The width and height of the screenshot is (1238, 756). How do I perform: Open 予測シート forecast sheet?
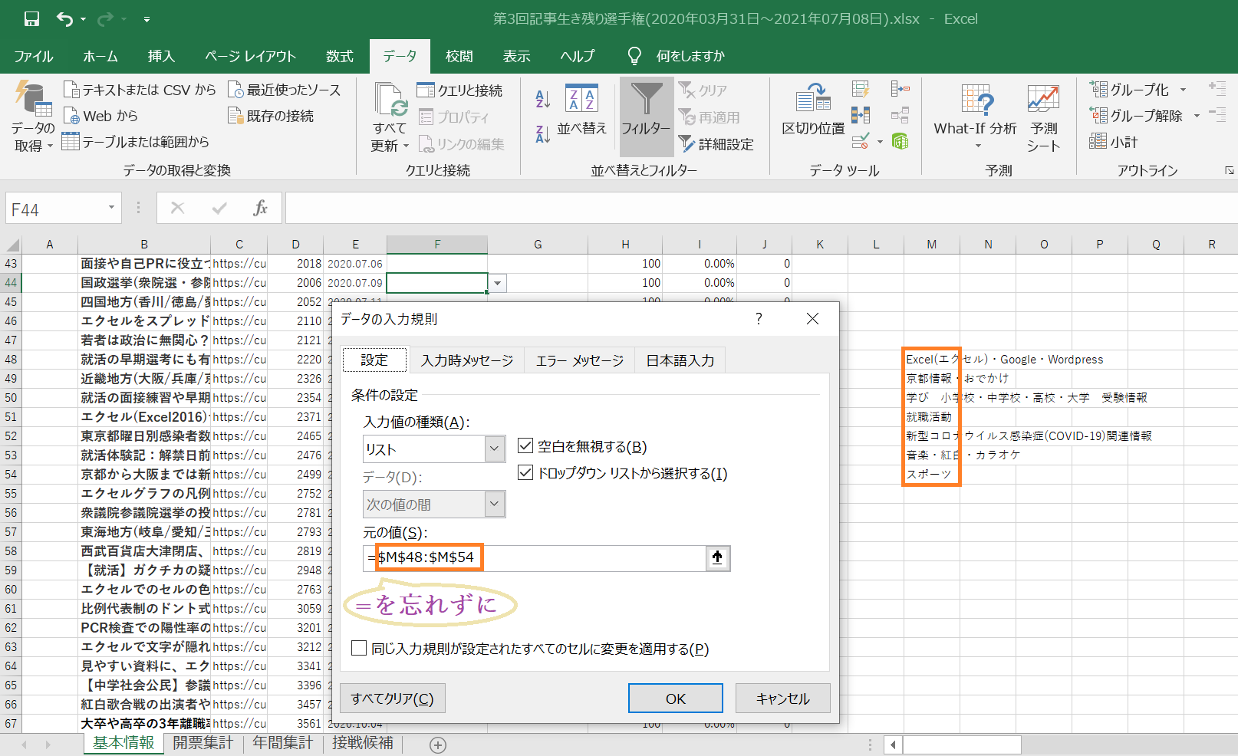[x=1043, y=117]
